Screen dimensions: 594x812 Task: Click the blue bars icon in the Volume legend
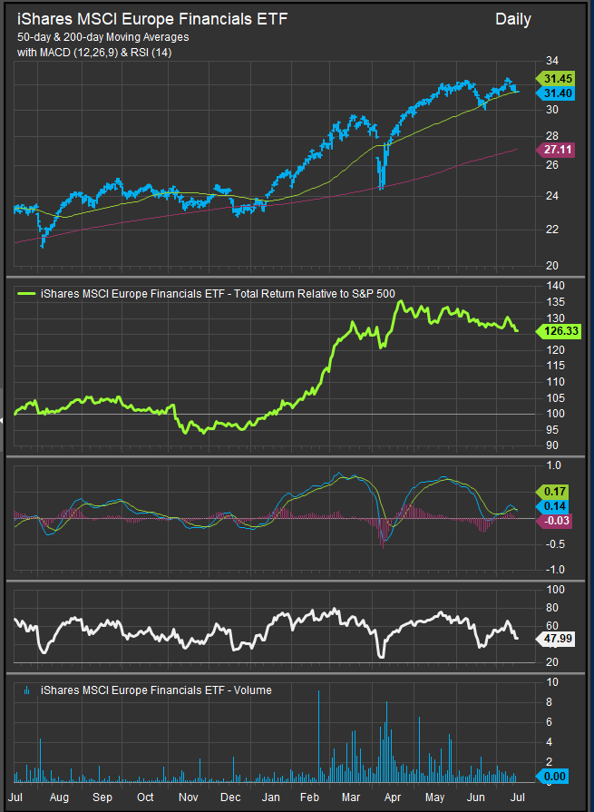(x=28, y=690)
